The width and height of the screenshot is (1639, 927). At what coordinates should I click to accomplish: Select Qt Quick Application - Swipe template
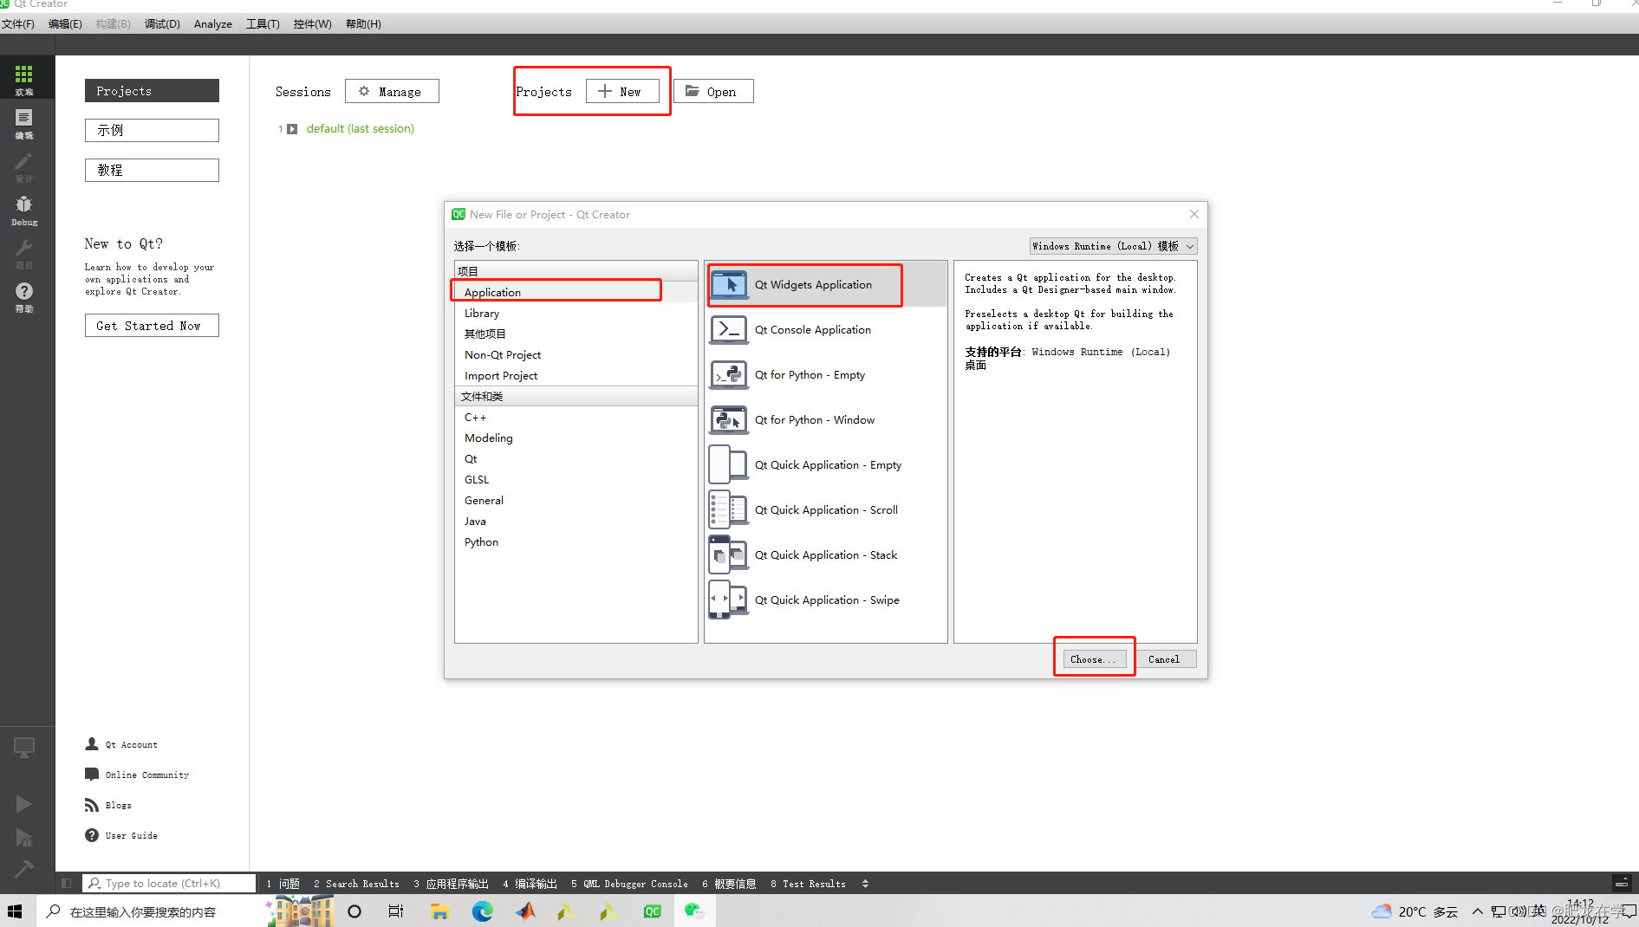(x=825, y=600)
